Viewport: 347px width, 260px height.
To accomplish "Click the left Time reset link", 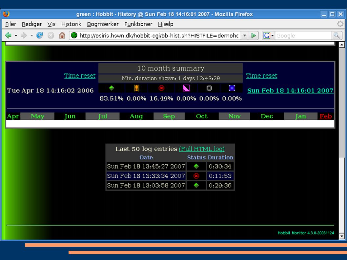I will click(x=80, y=76).
